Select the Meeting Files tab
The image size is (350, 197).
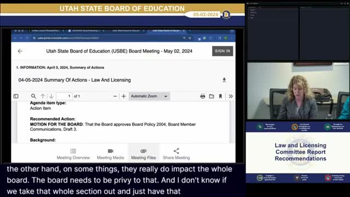(143, 154)
